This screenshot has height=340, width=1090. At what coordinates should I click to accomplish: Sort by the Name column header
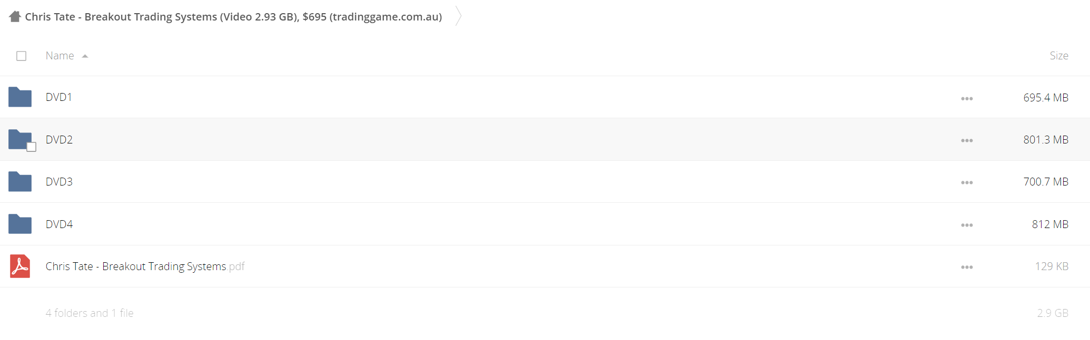(60, 56)
